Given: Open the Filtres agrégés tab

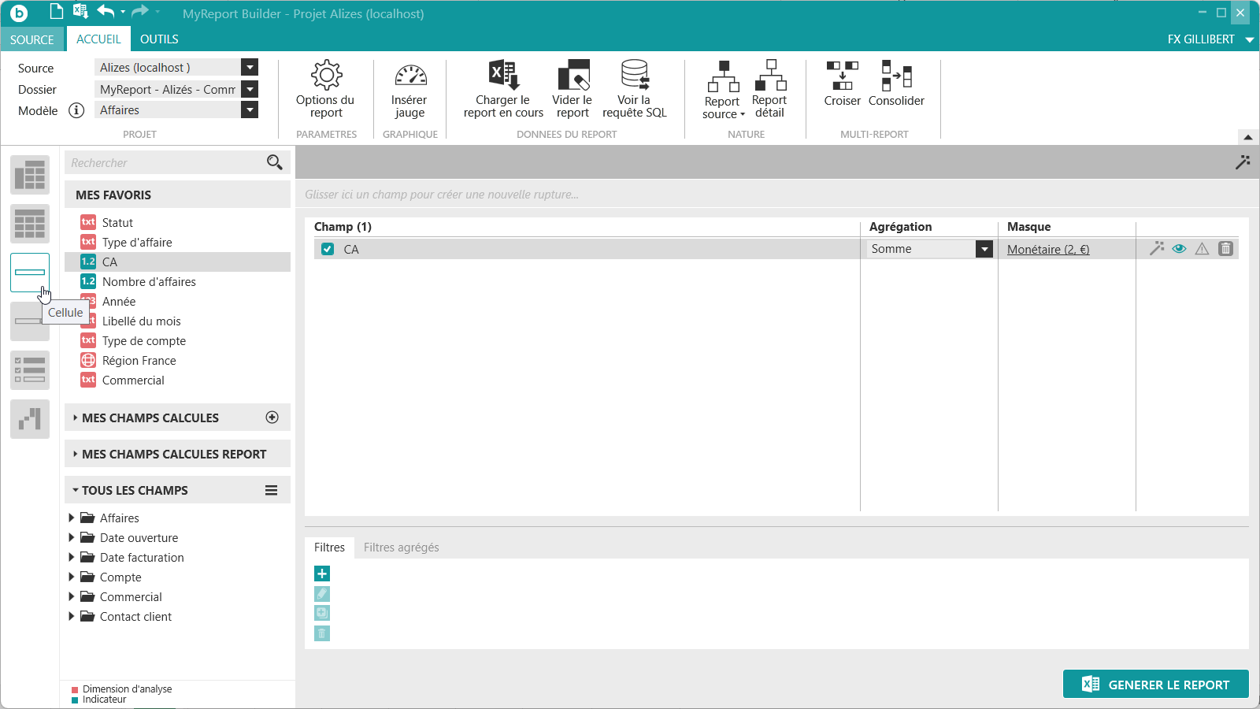Looking at the screenshot, I should click(401, 548).
